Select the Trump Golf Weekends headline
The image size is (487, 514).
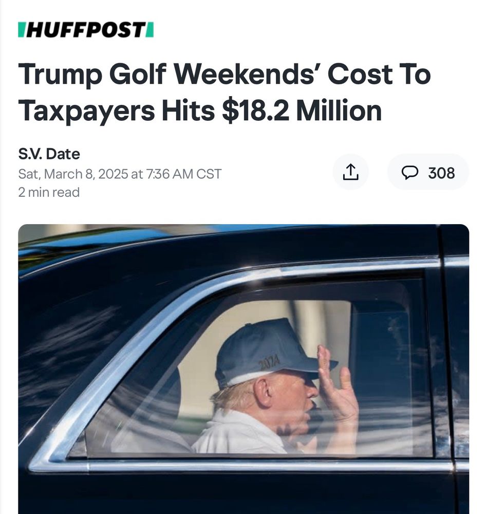coord(224,93)
